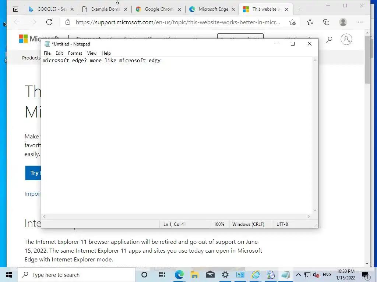Open File Explorer from the taskbar
Screen dimensions: 377x282
coord(194,275)
